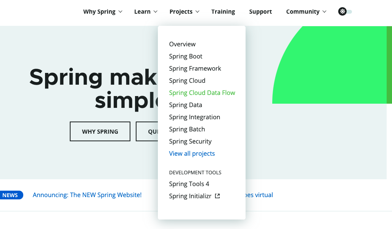392x229 pixels.
Task: Open the Support page
Action: click(260, 12)
